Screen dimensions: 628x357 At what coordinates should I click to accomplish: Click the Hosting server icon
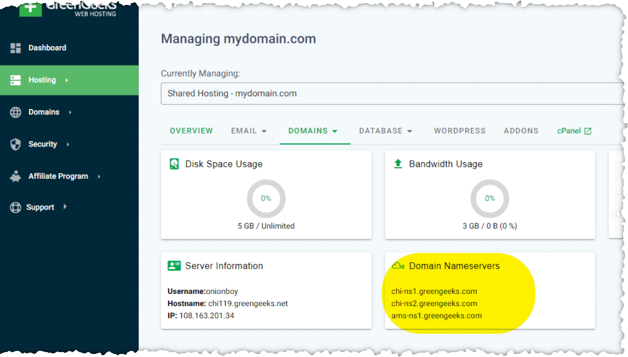click(15, 80)
